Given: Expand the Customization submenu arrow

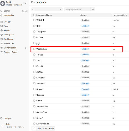Looking at the screenshot, I should 26,48.
